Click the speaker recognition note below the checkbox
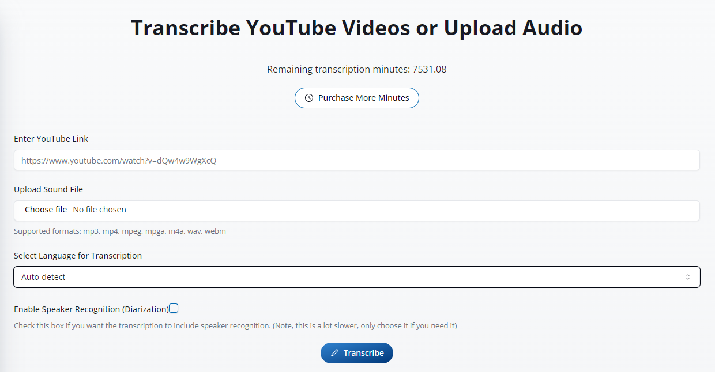The image size is (715, 372). click(235, 326)
